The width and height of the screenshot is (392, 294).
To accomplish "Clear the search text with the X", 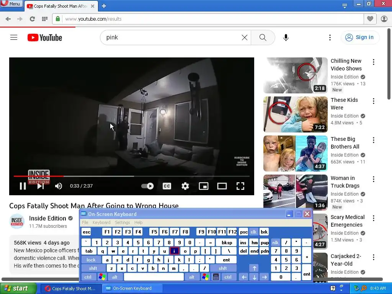I will click(x=245, y=38).
